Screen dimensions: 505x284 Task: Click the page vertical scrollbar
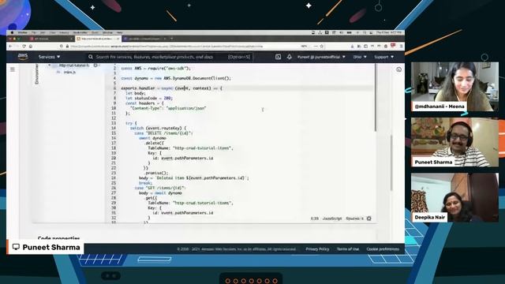click(391, 163)
